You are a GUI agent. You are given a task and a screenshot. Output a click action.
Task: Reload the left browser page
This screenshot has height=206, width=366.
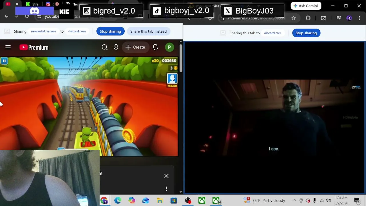tap(27, 16)
